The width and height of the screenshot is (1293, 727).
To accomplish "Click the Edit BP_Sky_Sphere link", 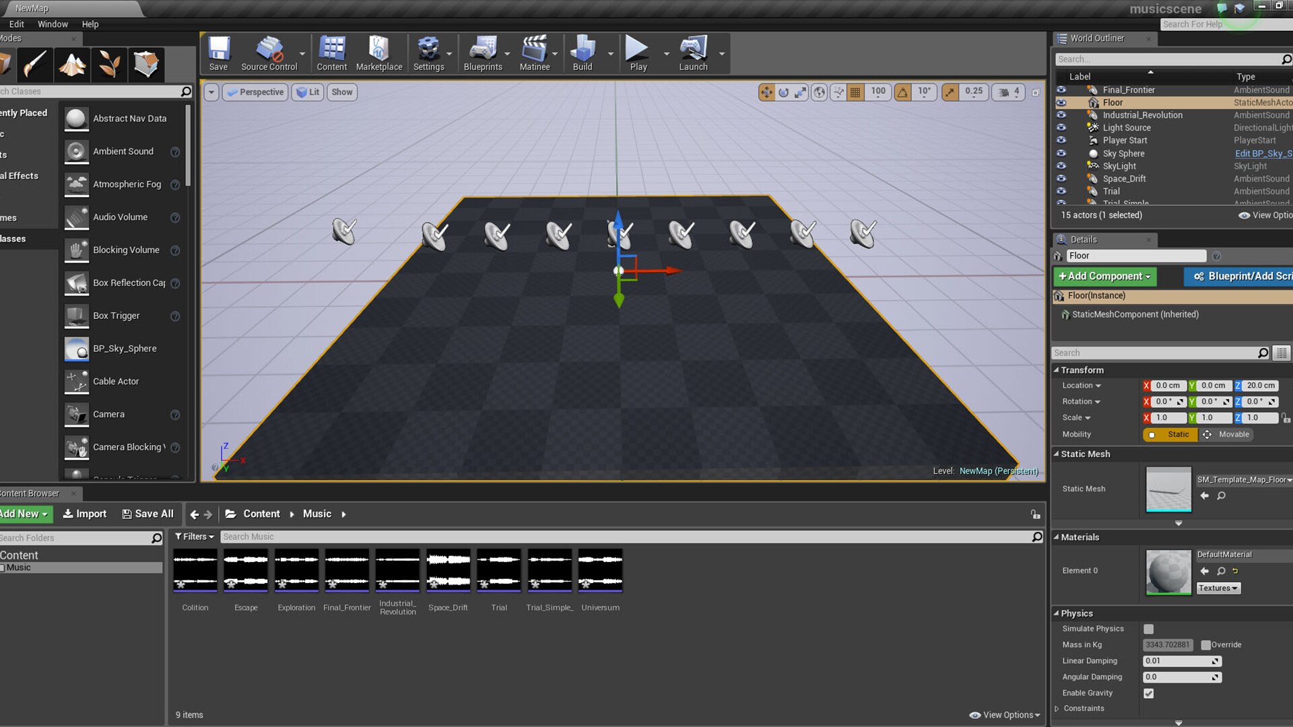I will [1263, 153].
